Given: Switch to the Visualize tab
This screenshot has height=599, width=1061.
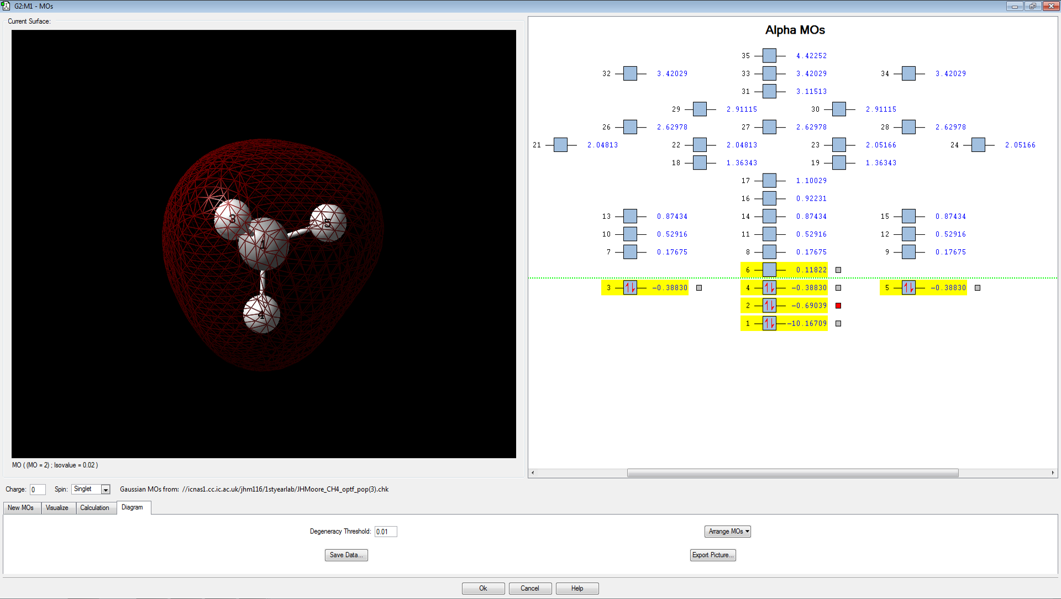Looking at the screenshot, I should 57,508.
